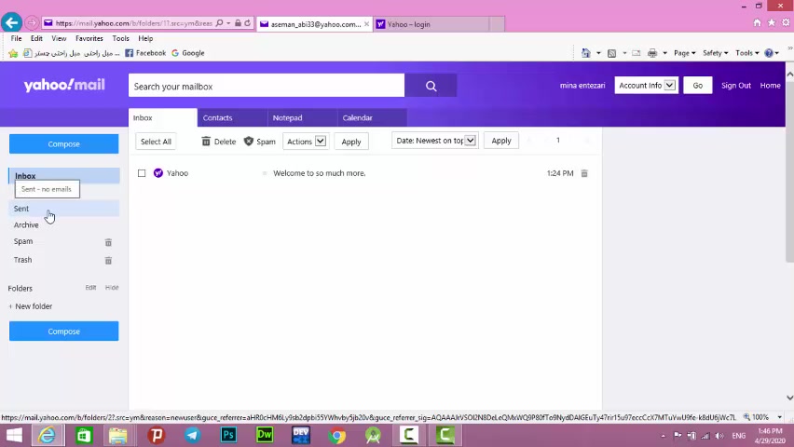Open Dreamweaver from the taskbar
794x447 pixels.
point(265,435)
